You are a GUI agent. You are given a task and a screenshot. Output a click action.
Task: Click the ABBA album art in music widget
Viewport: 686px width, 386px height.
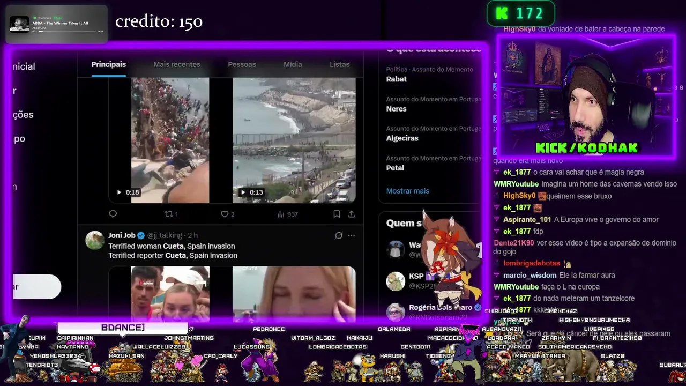click(x=20, y=25)
